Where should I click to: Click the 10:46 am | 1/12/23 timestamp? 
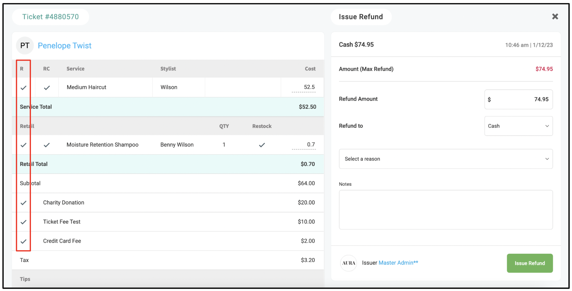pyautogui.click(x=529, y=45)
